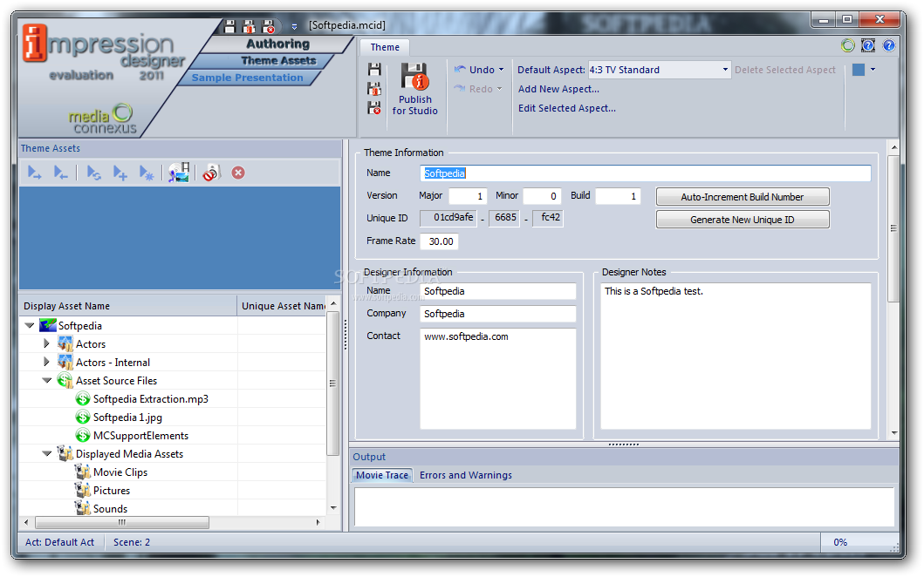
Task: Click the floppy with red X in Theme ribbon
Action: coord(374,108)
